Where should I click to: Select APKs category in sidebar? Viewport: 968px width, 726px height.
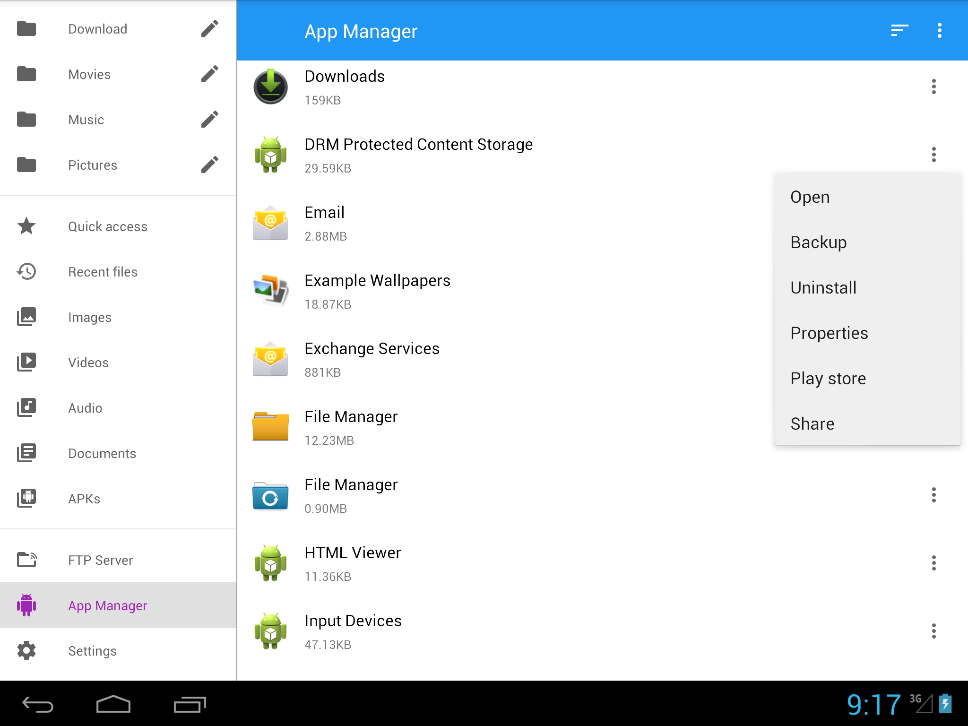pos(84,499)
